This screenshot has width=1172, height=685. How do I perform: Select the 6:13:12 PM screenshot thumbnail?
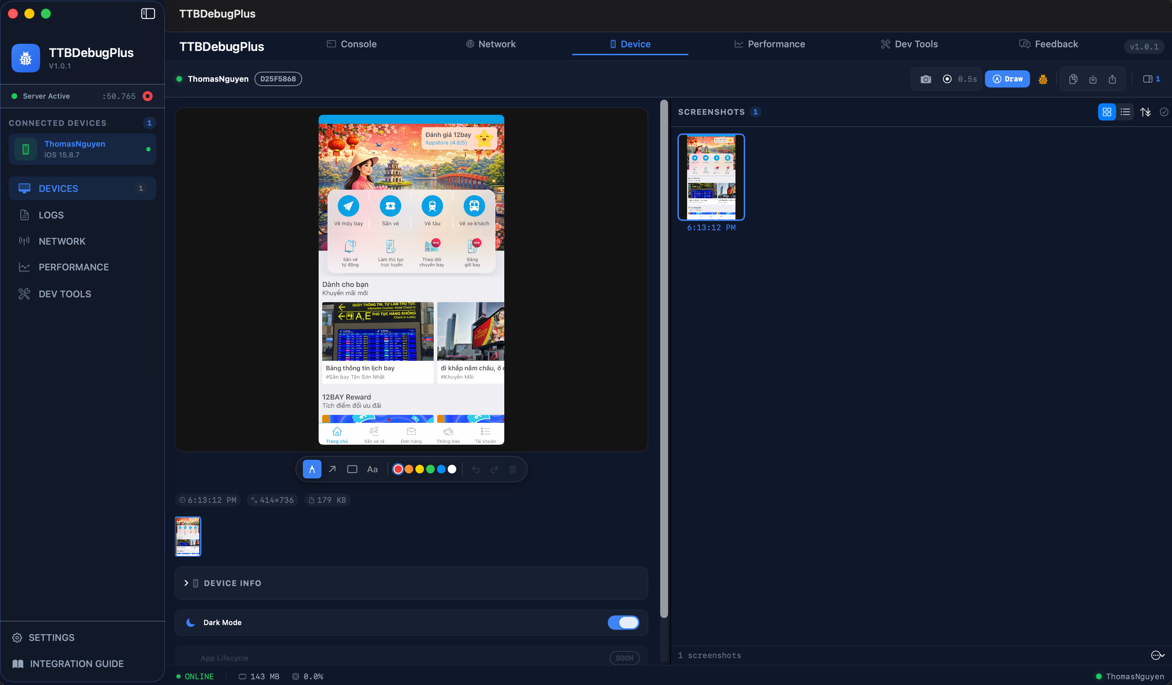click(711, 177)
